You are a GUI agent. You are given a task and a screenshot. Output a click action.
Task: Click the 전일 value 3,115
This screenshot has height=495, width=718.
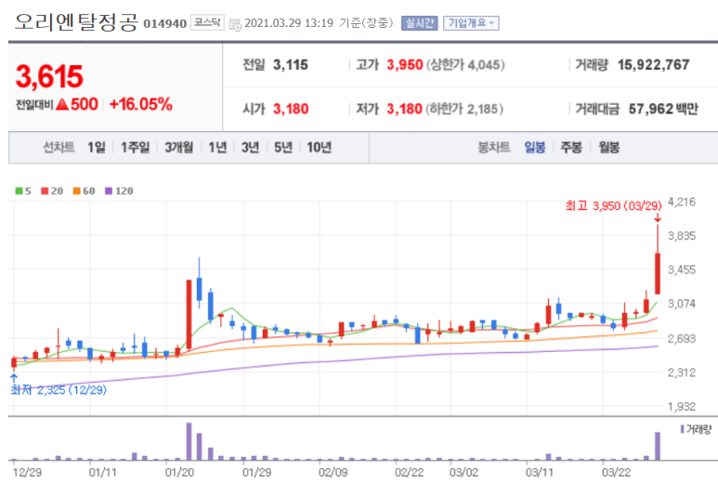291,65
